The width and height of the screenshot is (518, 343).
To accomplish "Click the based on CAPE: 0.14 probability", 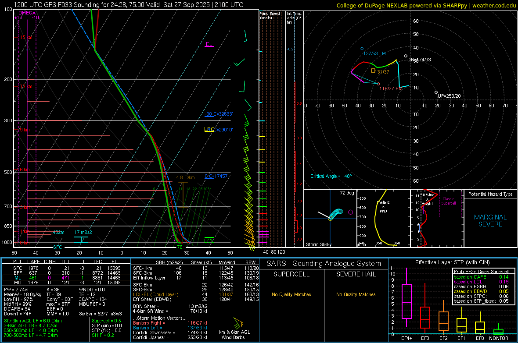I will [481, 277].
